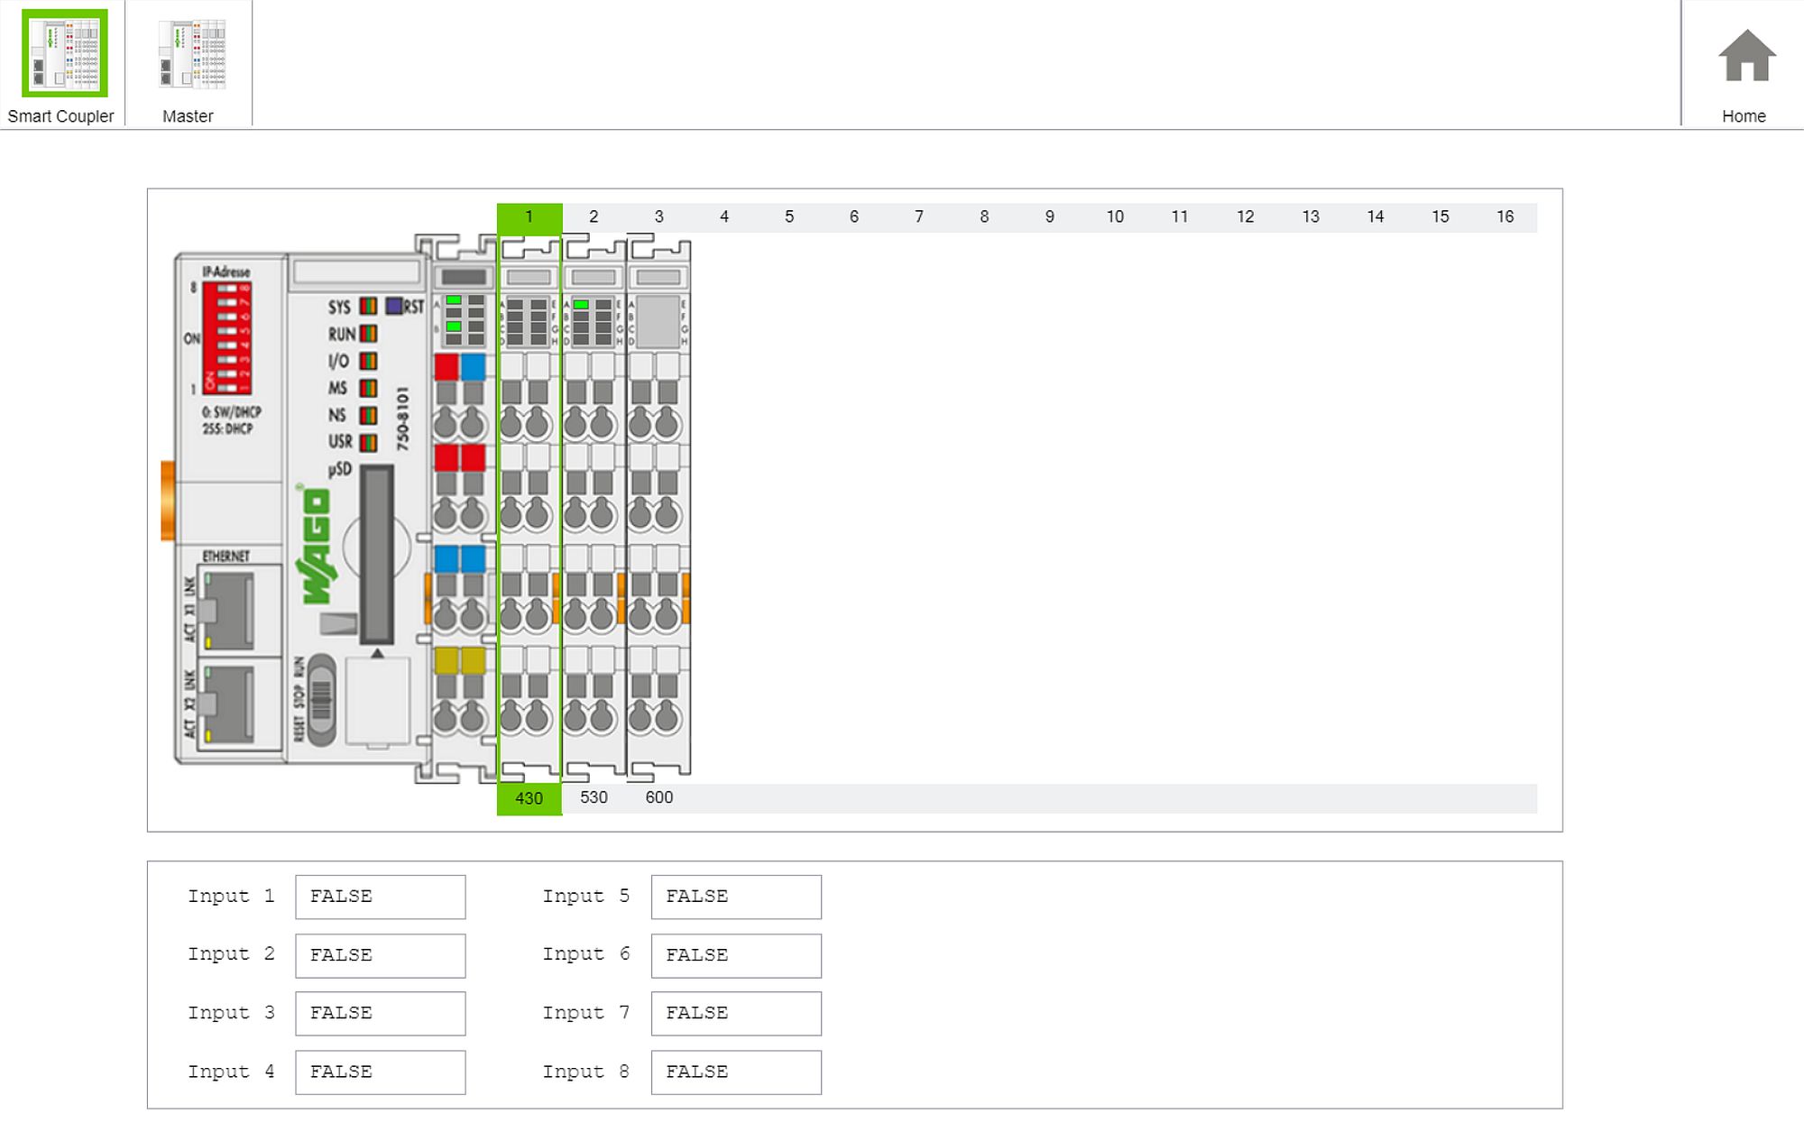Select slot number 4 tab

[x=724, y=217]
